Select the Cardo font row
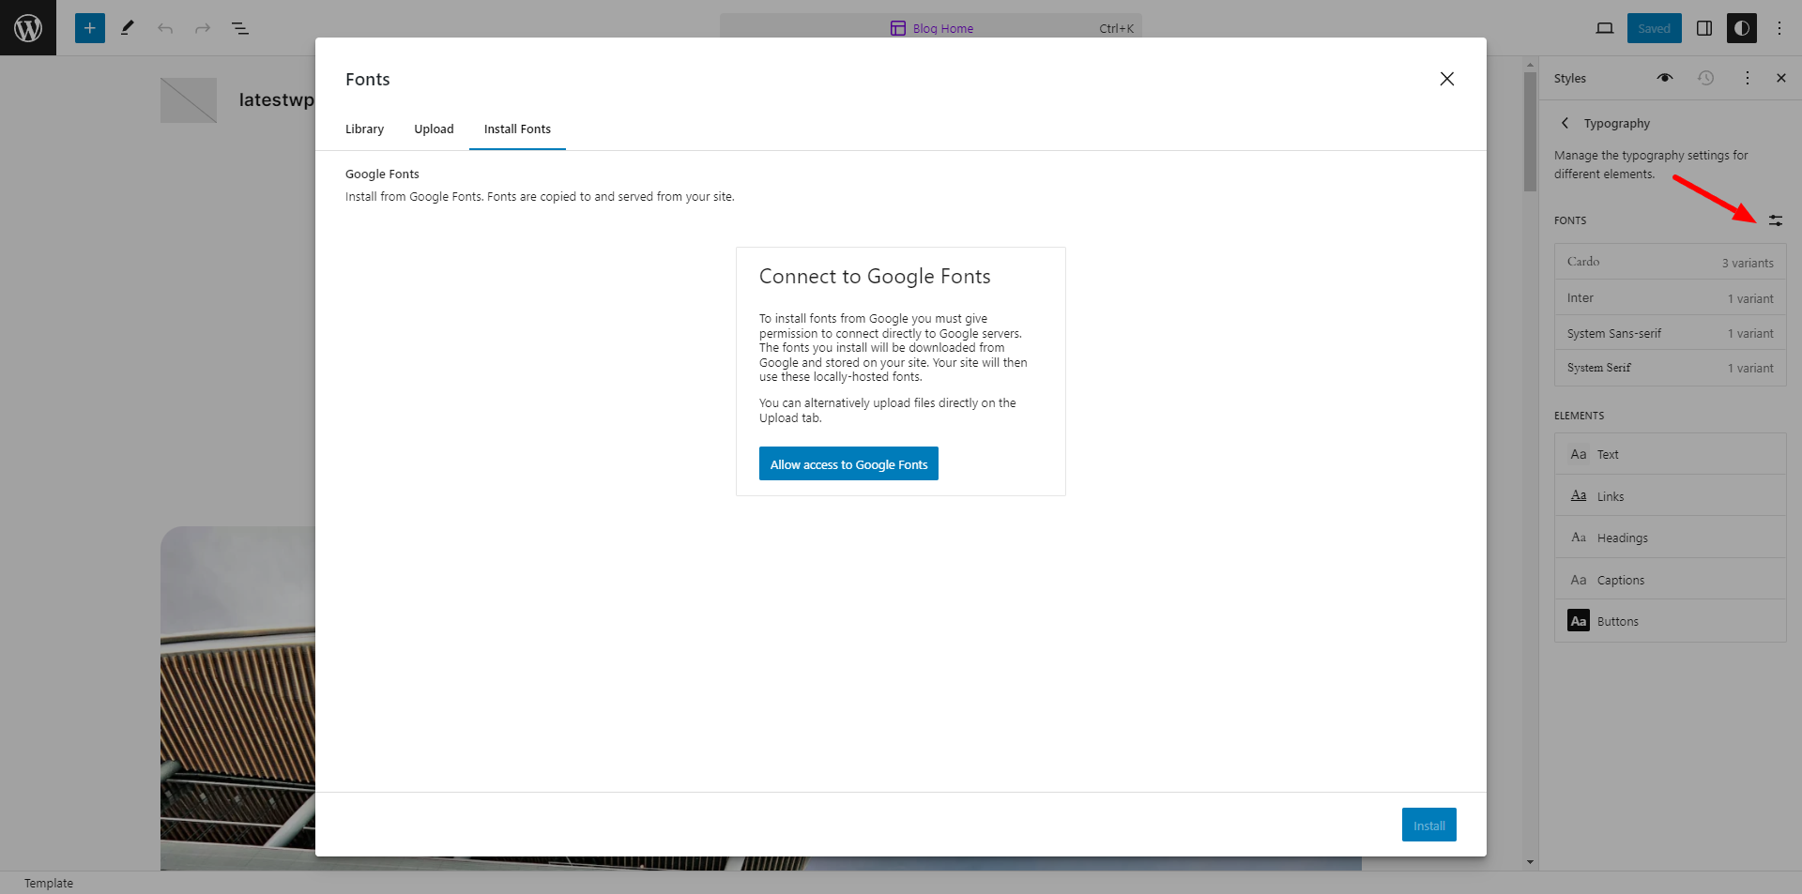This screenshot has width=1802, height=894. [x=1670, y=262]
